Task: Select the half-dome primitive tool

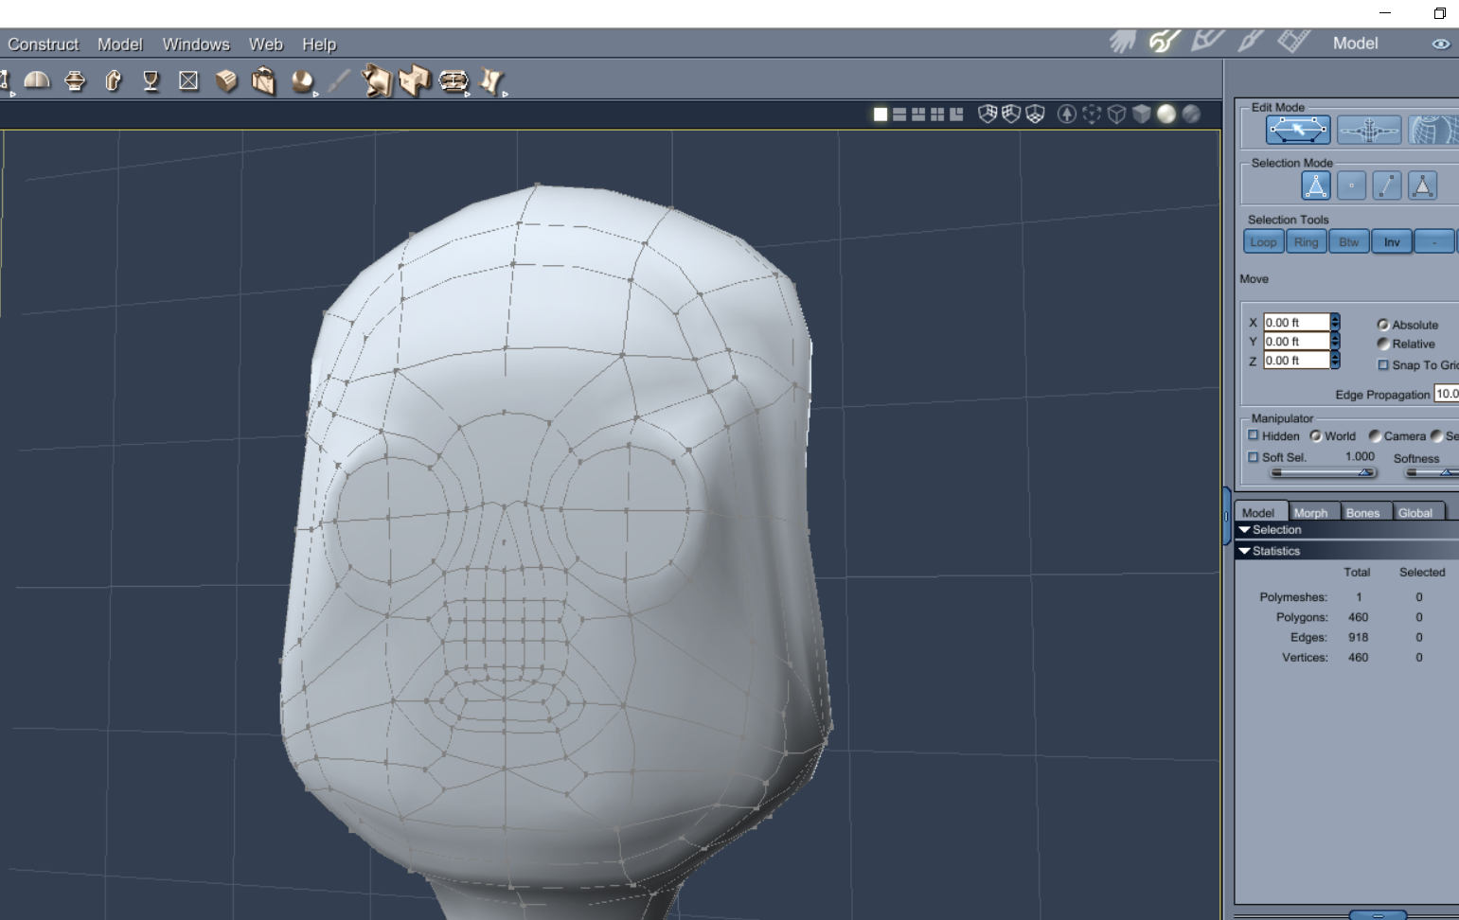Action: 37,81
